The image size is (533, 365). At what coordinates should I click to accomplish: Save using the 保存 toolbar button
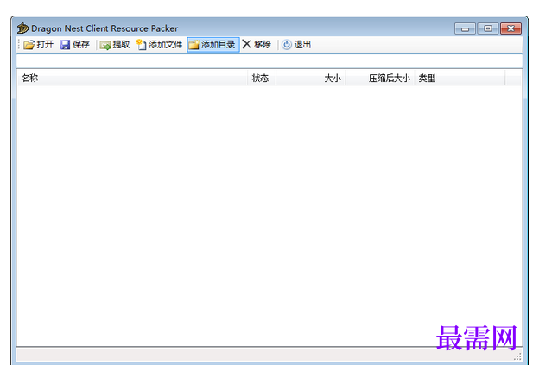(75, 45)
